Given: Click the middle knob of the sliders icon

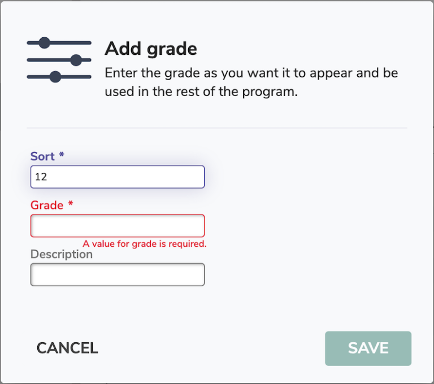Looking at the screenshot, I should 76,59.
